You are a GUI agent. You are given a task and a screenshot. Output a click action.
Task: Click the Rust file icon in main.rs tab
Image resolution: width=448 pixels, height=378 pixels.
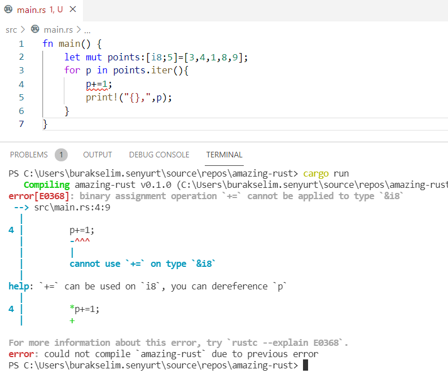[8, 10]
